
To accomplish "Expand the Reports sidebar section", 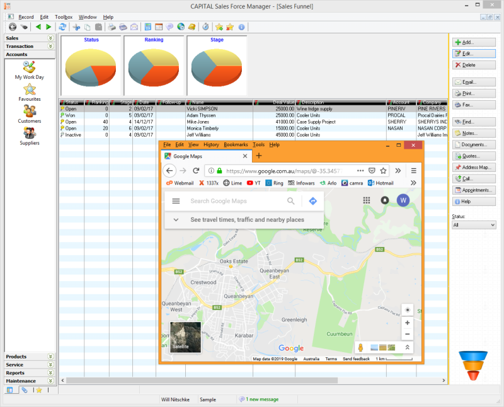I will point(51,372).
